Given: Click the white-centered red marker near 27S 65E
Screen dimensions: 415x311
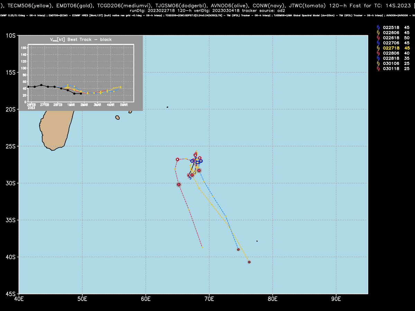Looking at the screenshot, I should point(177,159).
